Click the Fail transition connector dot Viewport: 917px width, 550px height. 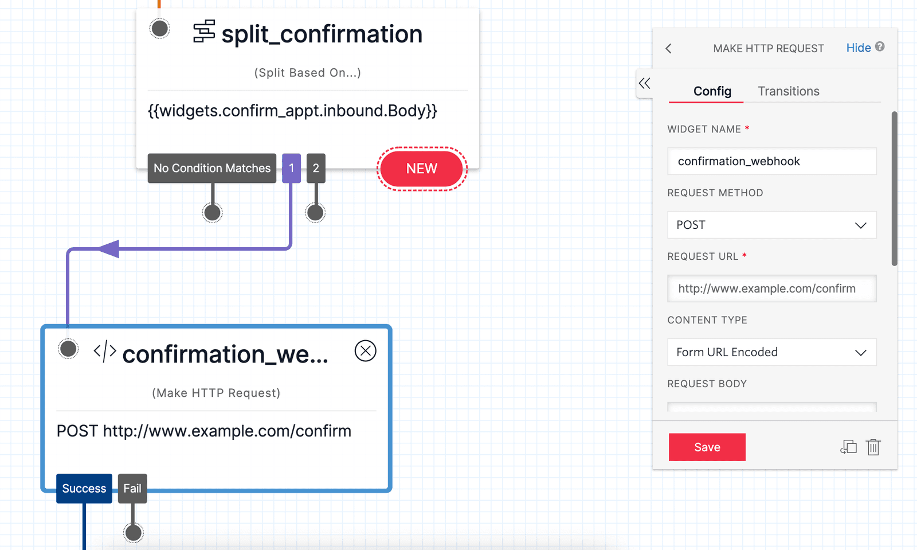coord(132,532)
